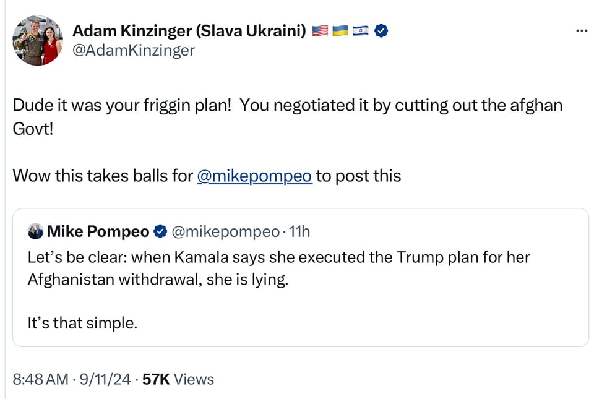This screenshot has width=594, height=399.
Task: Open the three-dot more options menu
Action: tap(580, 30)
